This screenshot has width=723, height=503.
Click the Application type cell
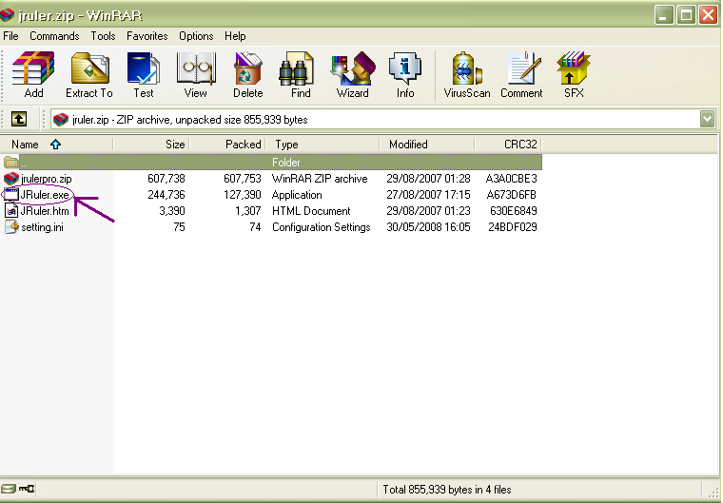[x=297, y=195]
